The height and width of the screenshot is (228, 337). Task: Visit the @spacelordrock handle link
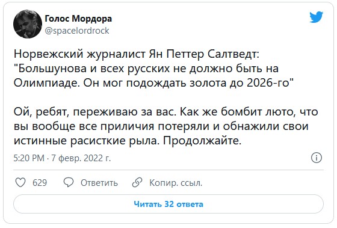point(77,31)
